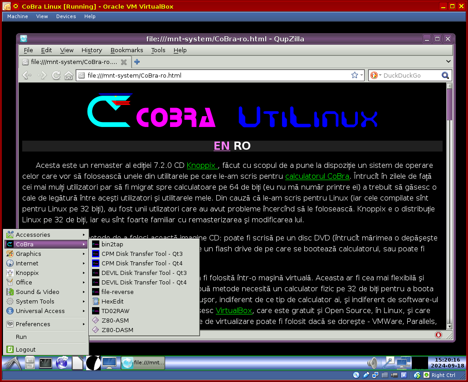Open the tab list dropdown arrow
Viewport: 468px width, 382px height.
point(448,62)
